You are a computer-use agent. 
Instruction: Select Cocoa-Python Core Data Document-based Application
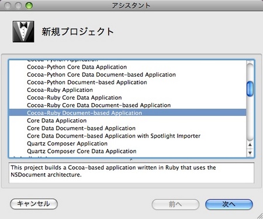(x=127, y=74)
